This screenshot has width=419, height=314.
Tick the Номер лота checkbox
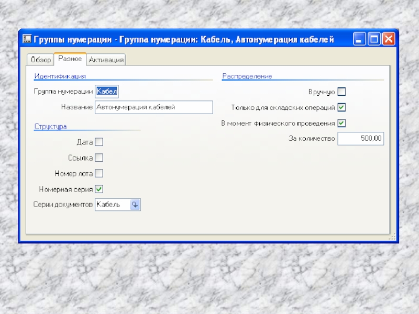(x=99, y=173)
